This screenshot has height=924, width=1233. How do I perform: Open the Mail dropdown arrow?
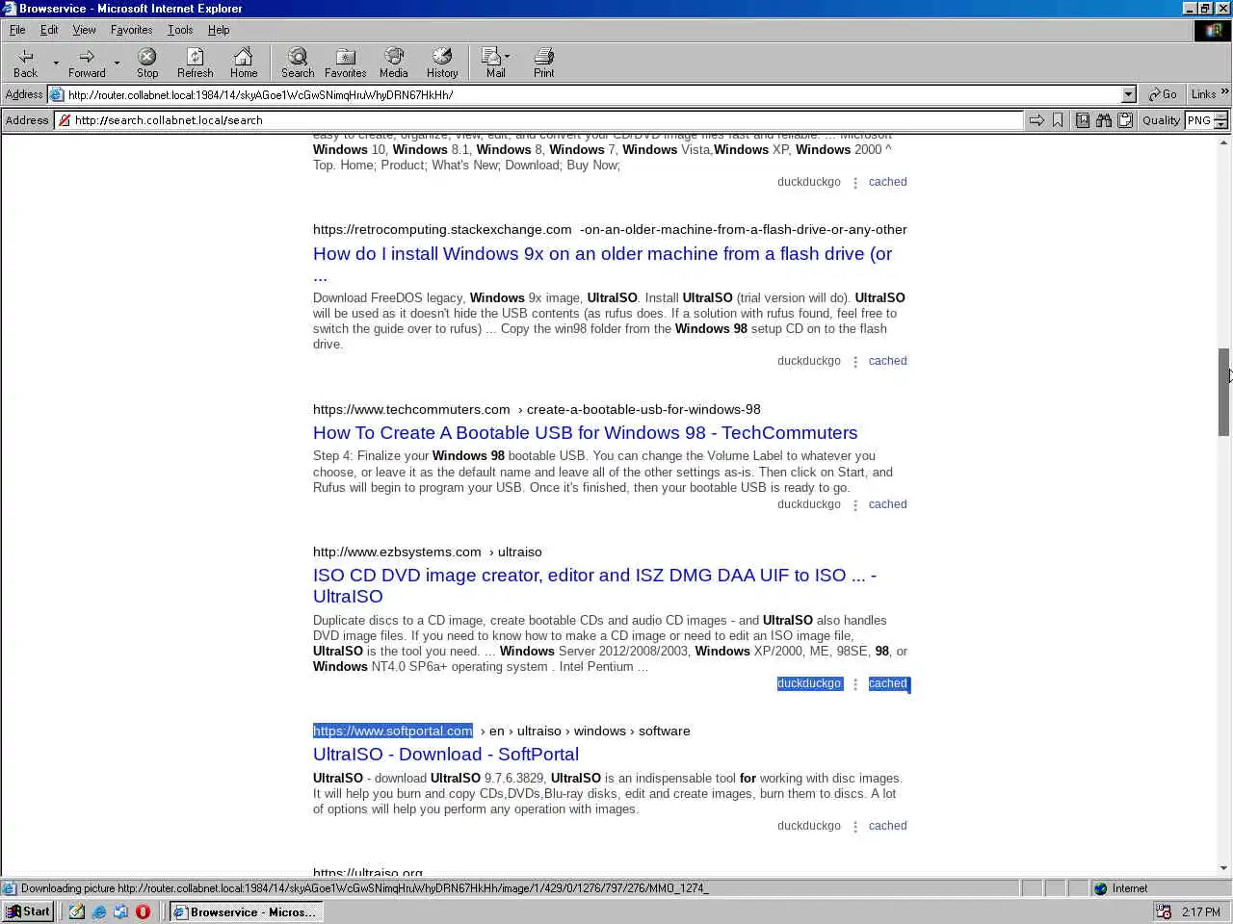[508, 56]
